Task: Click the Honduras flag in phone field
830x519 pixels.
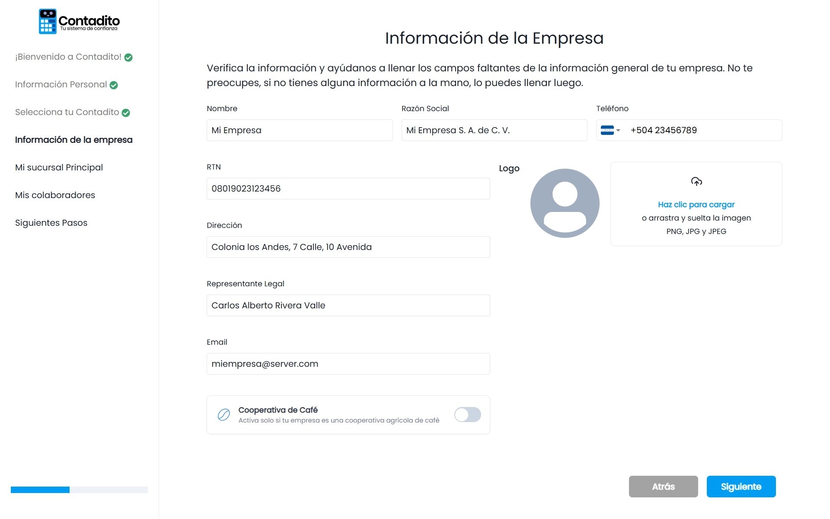Action: click(607, 130)
